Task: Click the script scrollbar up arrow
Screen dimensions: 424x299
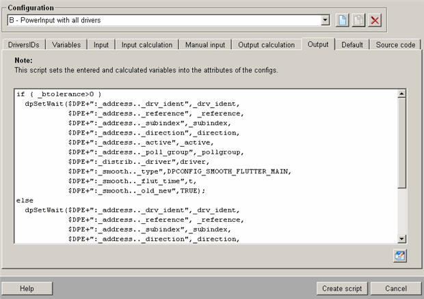Action: [402, 94]
